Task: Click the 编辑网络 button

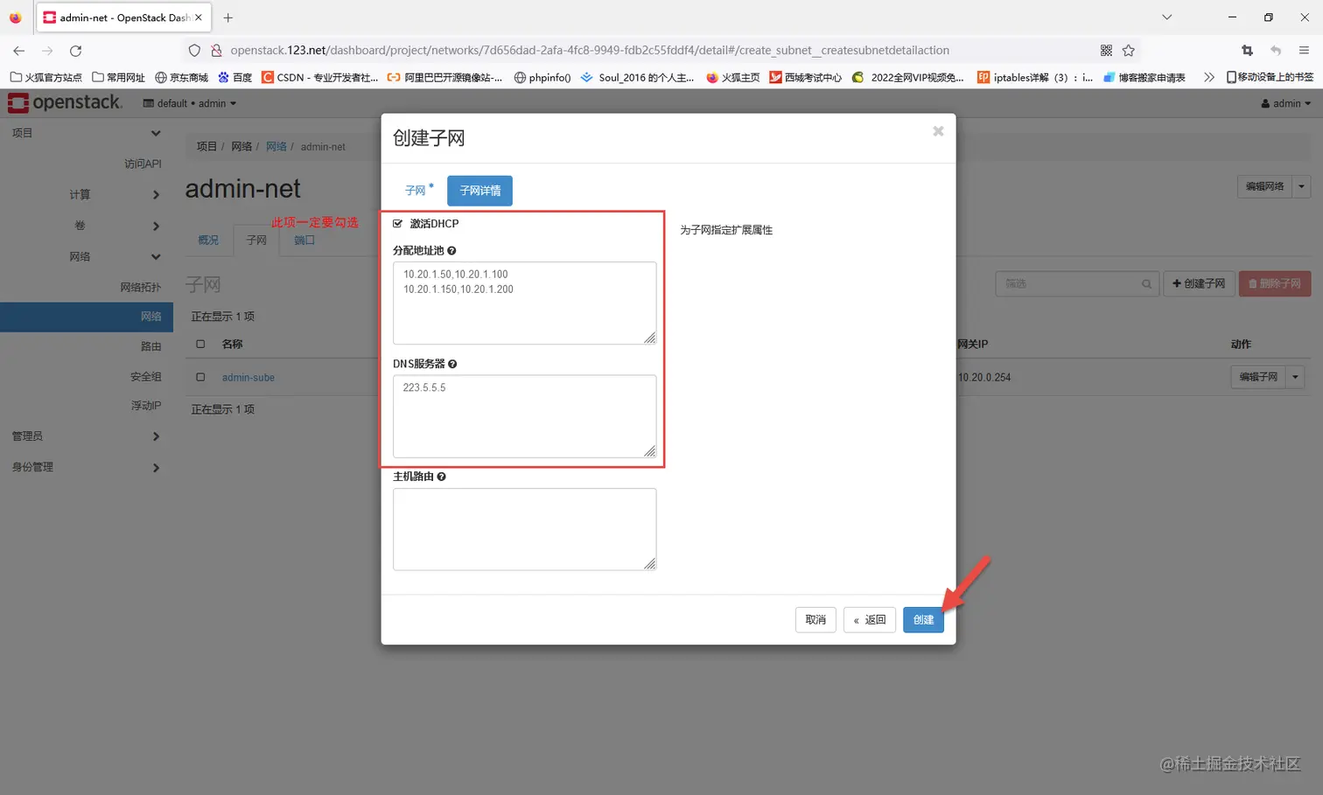Action: (x=1264, y=186)
